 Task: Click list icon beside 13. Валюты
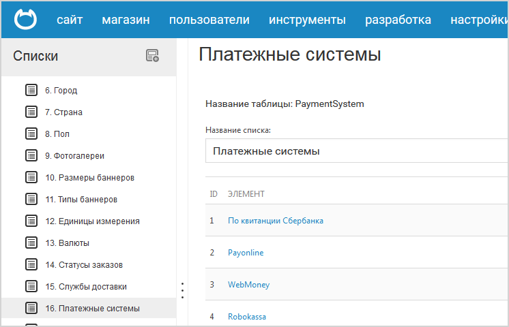coord(31,243)
